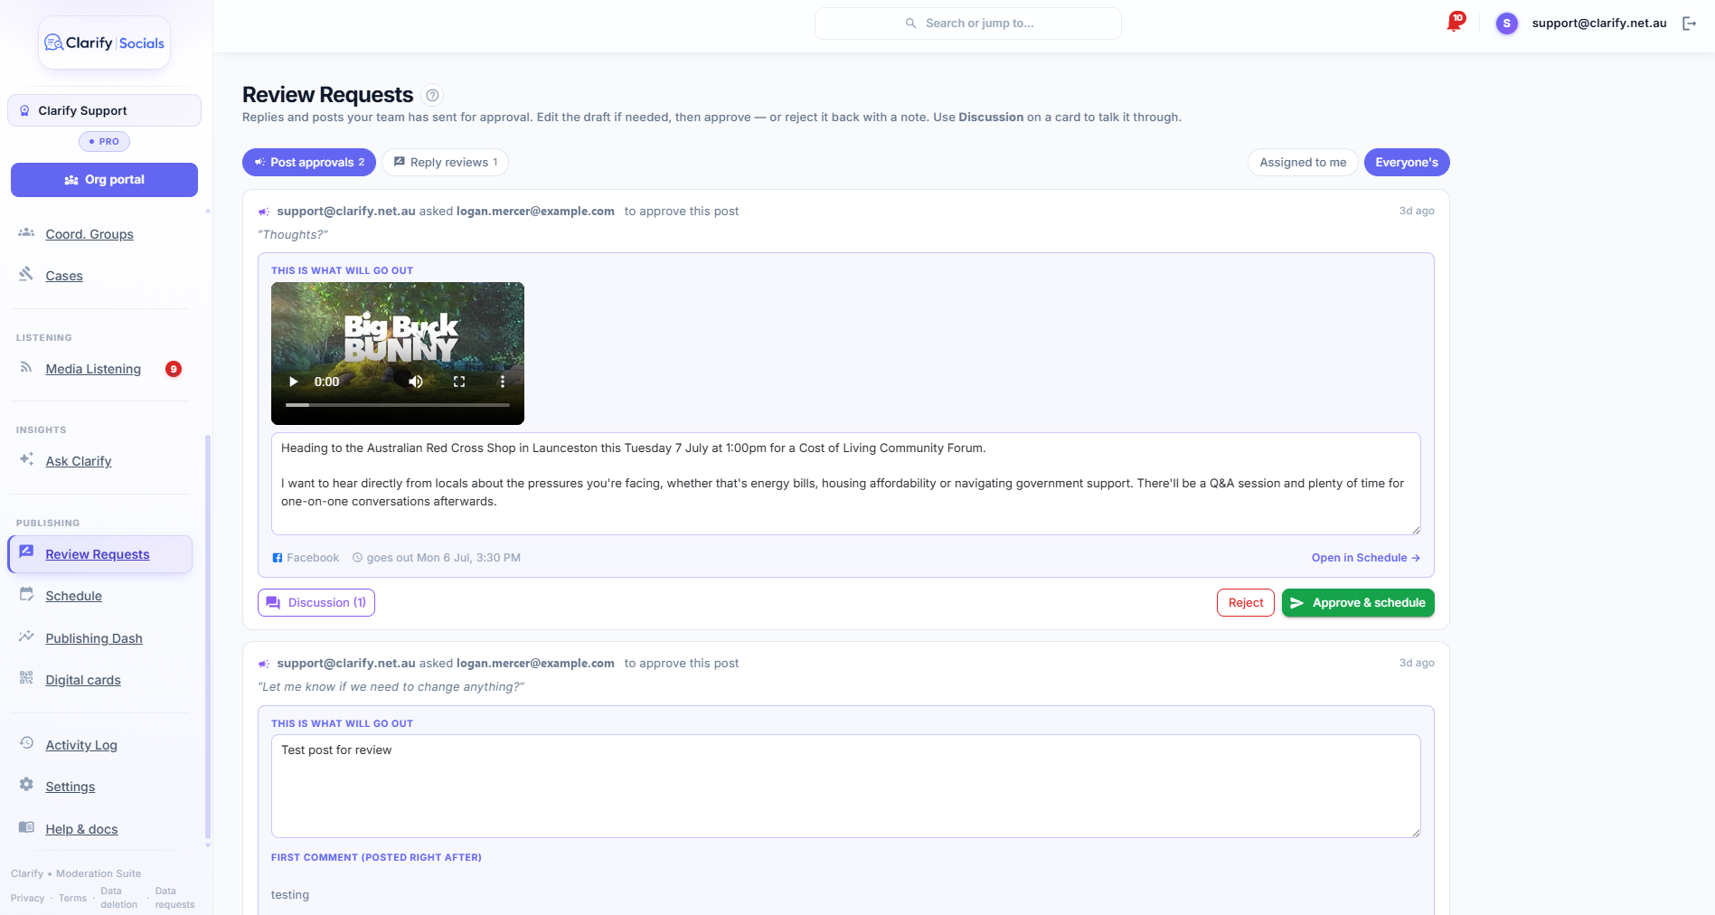Click the Digital cards QR icon
The image size is (1715, 915).
tap(26, 678)
